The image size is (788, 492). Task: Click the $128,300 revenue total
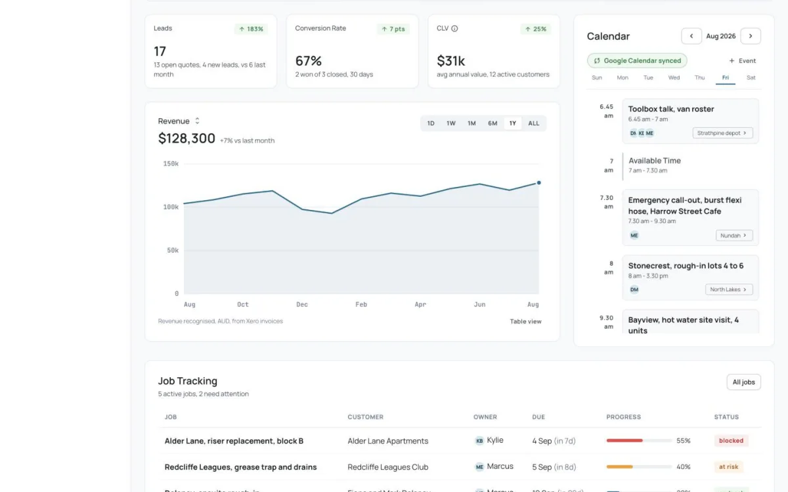tap(186, 138)
